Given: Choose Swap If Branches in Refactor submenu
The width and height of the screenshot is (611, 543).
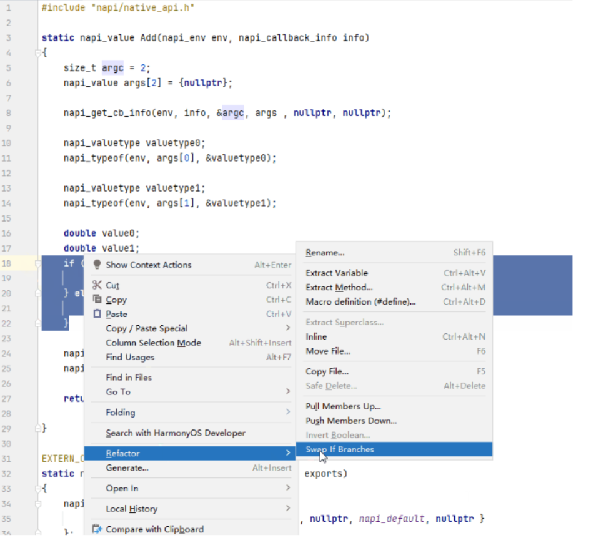Looking at the screenshot, I should tap(340, 449).
